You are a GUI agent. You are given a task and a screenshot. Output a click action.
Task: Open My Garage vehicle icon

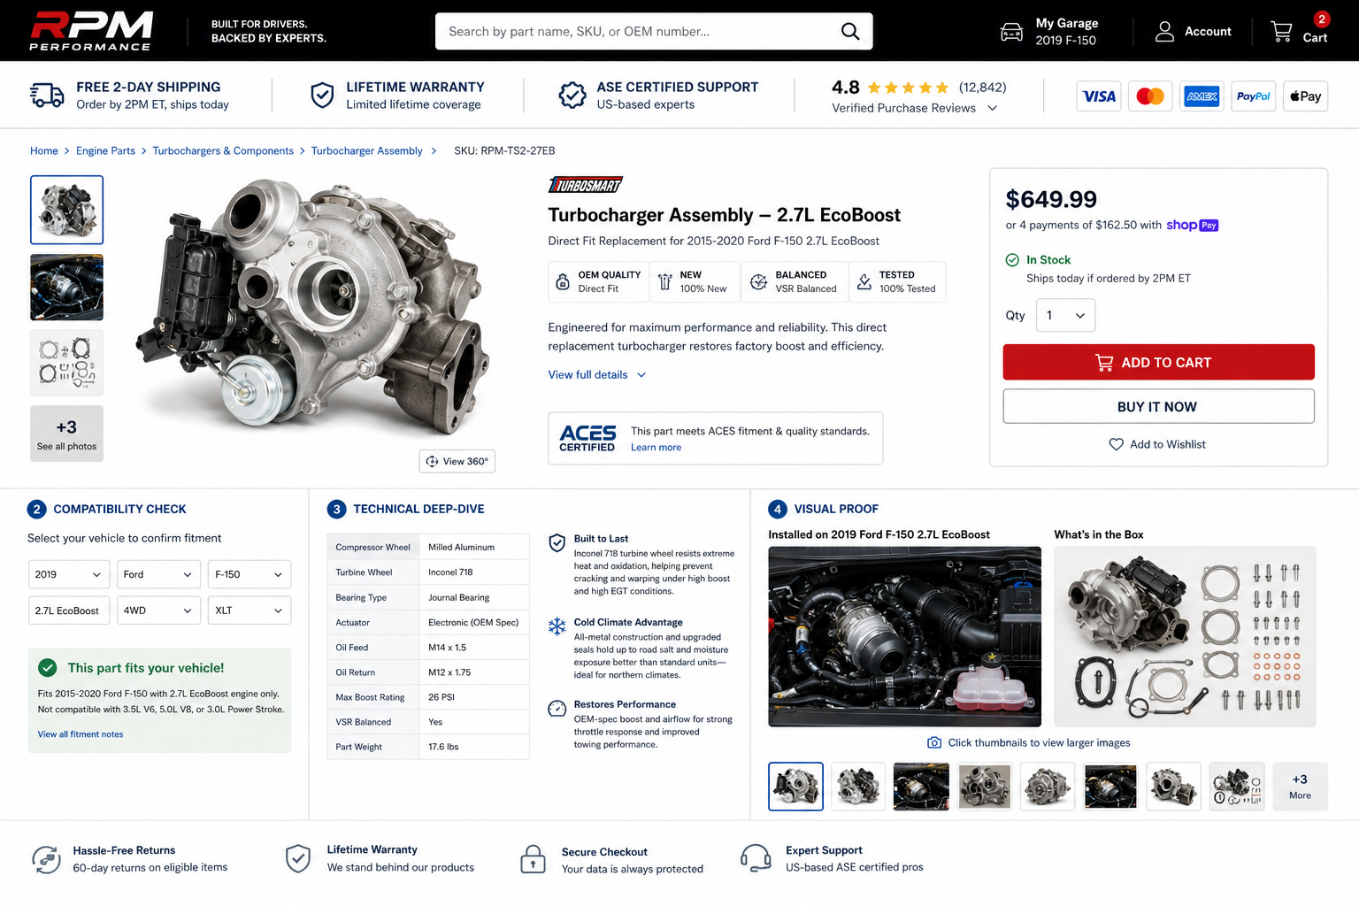[1011, 32]
